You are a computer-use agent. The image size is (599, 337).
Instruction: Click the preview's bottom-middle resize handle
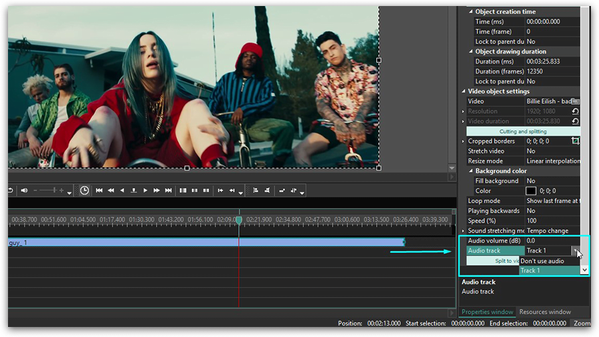pos(187,168)
